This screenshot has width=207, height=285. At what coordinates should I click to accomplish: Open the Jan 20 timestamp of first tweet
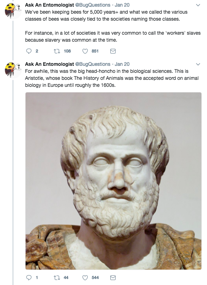click(x=122, y=5)
